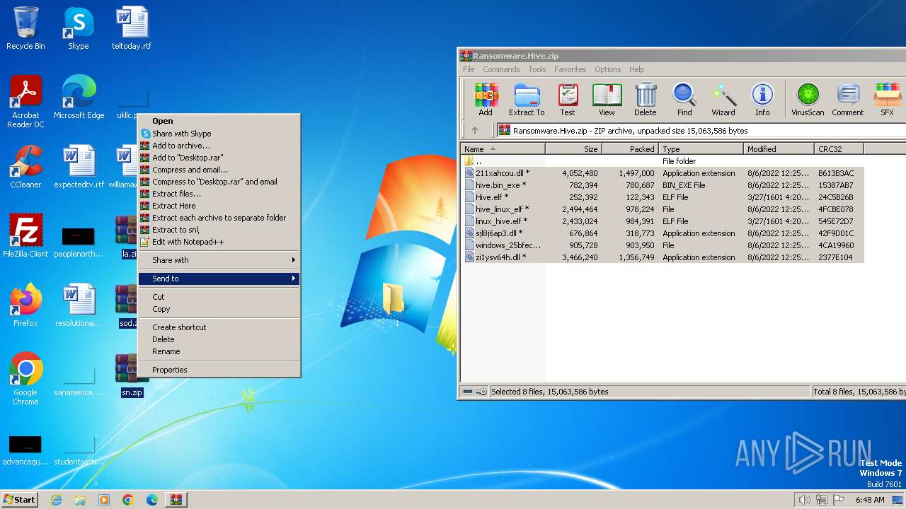Image resolution: width=906 pixels, height=509 pixels.
Task: Choose Edit with Notepad++
Action: [x=219, y=241]
